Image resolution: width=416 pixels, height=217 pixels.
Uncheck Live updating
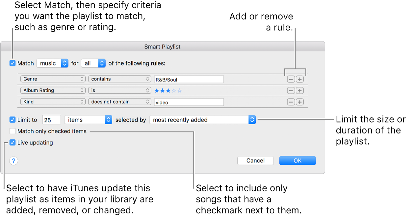tap(13, 143)
